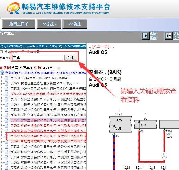Open 页码4:遥控空调继电器 entry
This screenshot has height=170, width=179.
pyautogui.click(x=48, y=115)
